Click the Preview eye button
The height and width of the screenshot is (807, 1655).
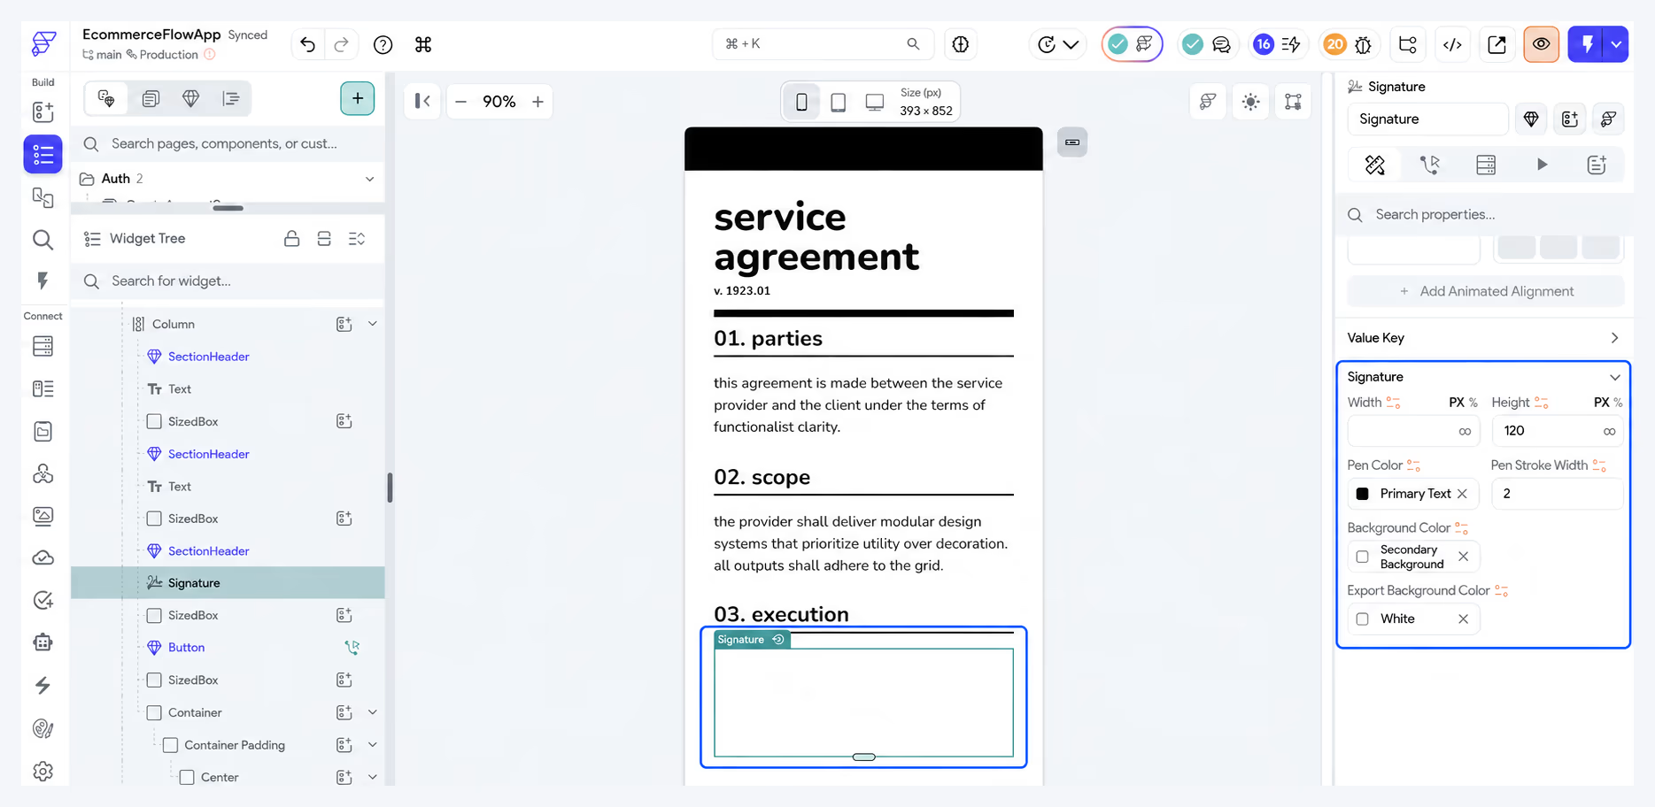point(1542,44)
